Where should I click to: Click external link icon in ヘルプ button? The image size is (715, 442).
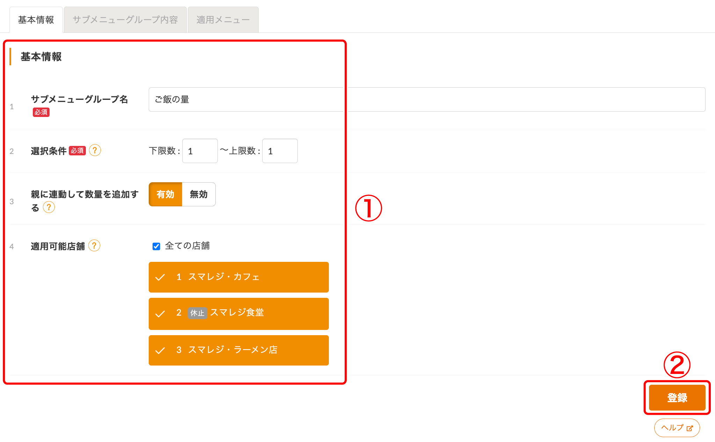(690, 428)
